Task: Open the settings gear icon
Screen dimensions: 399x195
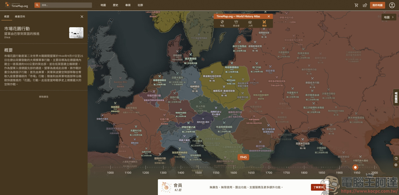Action: click(396, 165)
